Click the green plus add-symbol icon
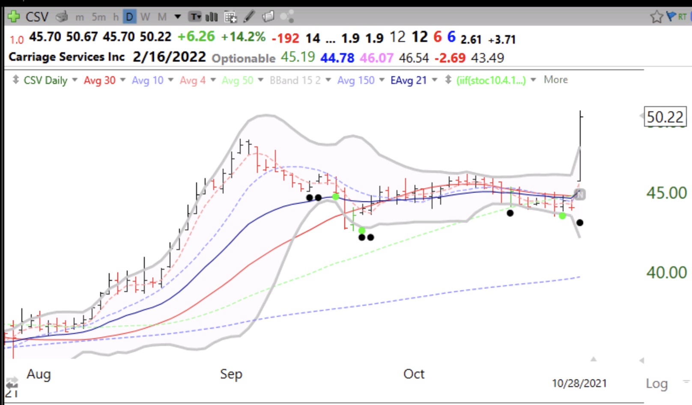Screen dimensions: 692x405 pos(14,17)
